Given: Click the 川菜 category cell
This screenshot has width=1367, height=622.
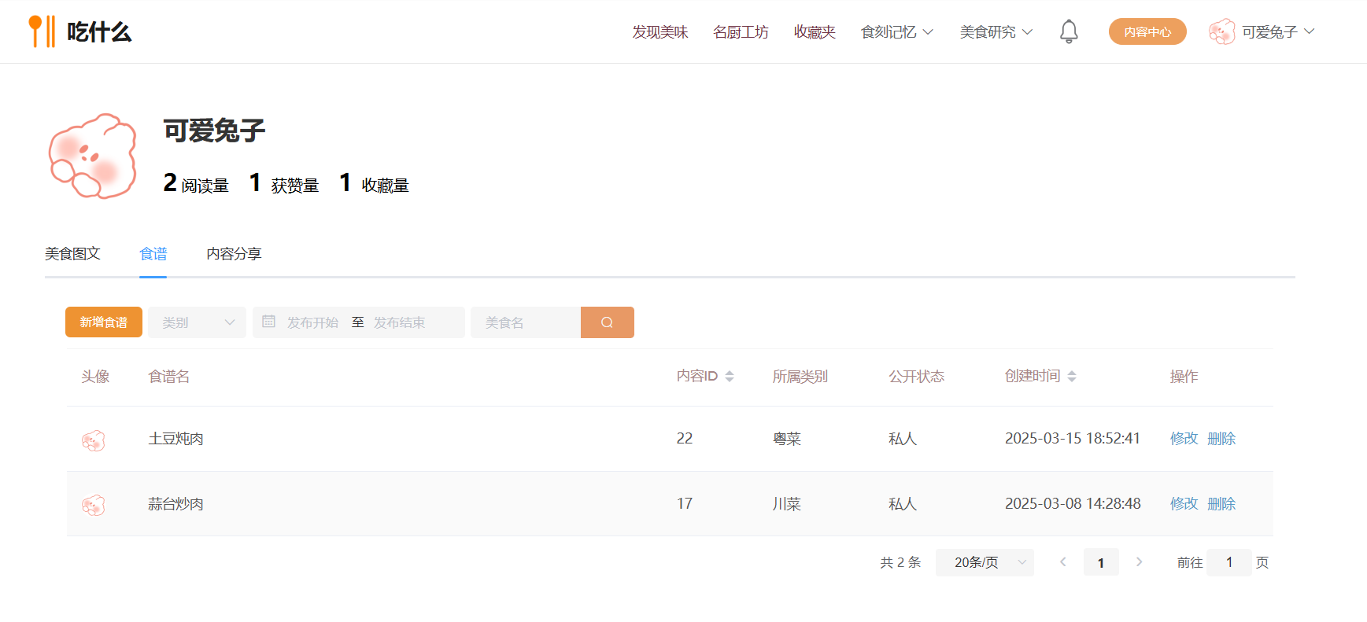Looking at the screenshot, I should click(787, 504).
